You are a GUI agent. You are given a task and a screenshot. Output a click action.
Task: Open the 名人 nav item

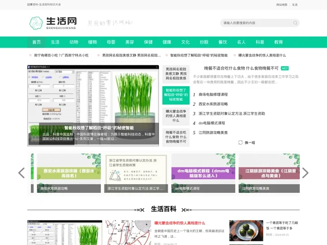tap(241, 42)
